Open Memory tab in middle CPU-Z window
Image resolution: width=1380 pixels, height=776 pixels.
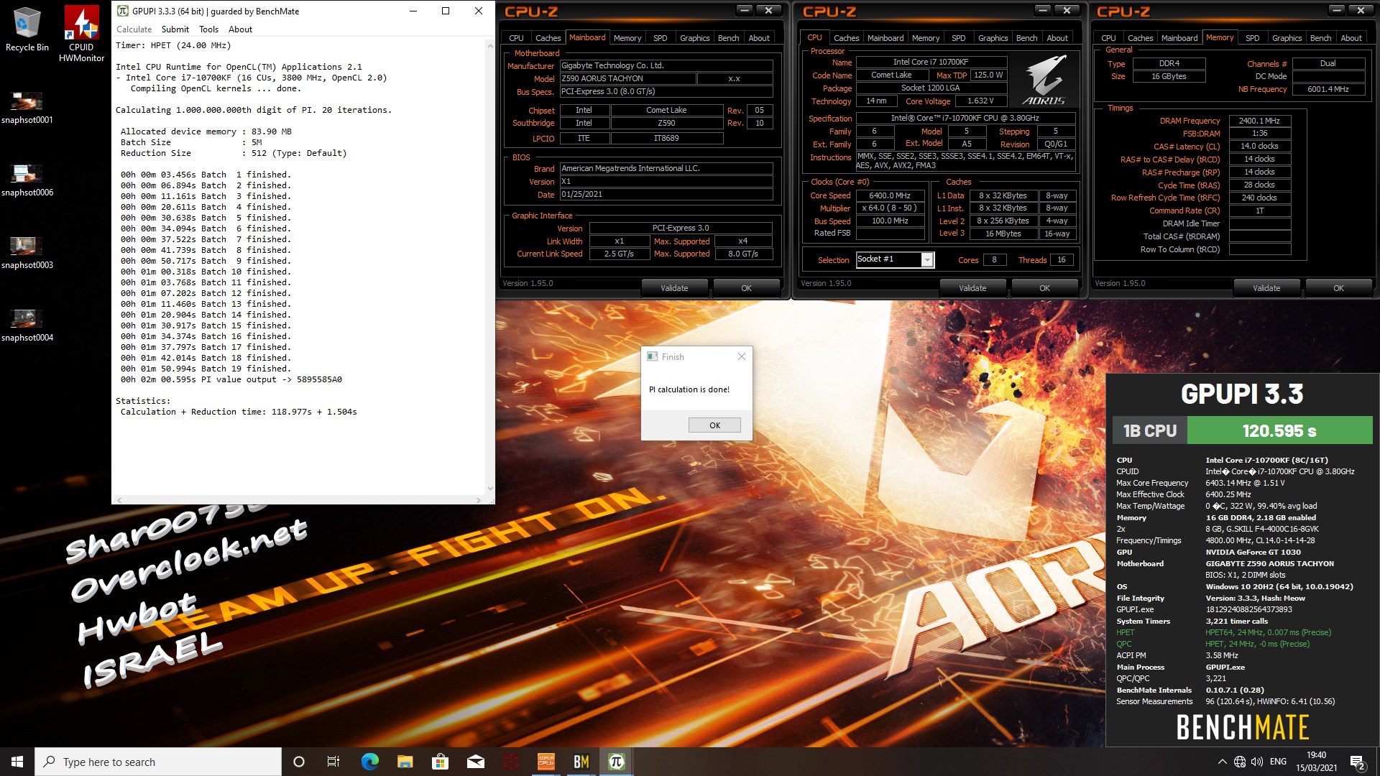tap(925, 38)
